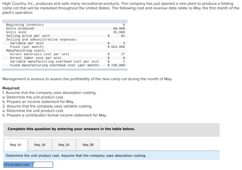The height and width of the screenshot is (170, 242).
Task: Open the Req 1A tab
Action: tap(16, 145)
